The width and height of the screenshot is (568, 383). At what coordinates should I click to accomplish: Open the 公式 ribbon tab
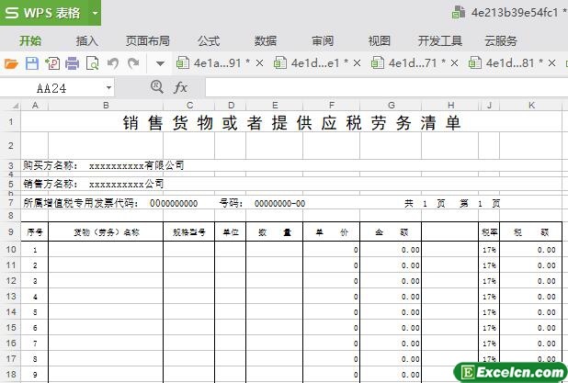209,41
